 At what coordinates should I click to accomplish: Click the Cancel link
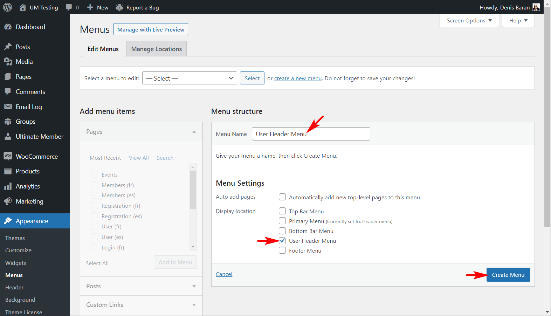[x=224, y=274]
